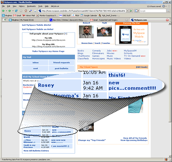Image resolution: width=172 pixels, height=162 pixels.
Task: Click Make MySpace my Home Page
Action: click(x=48, y=51)
